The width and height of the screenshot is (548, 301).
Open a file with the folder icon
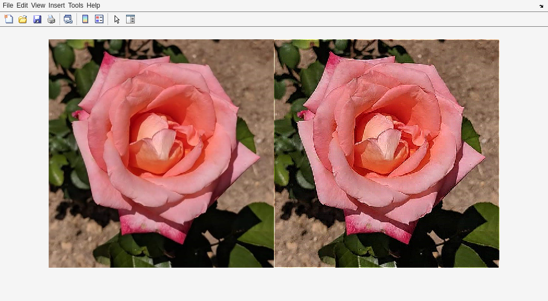23,19
